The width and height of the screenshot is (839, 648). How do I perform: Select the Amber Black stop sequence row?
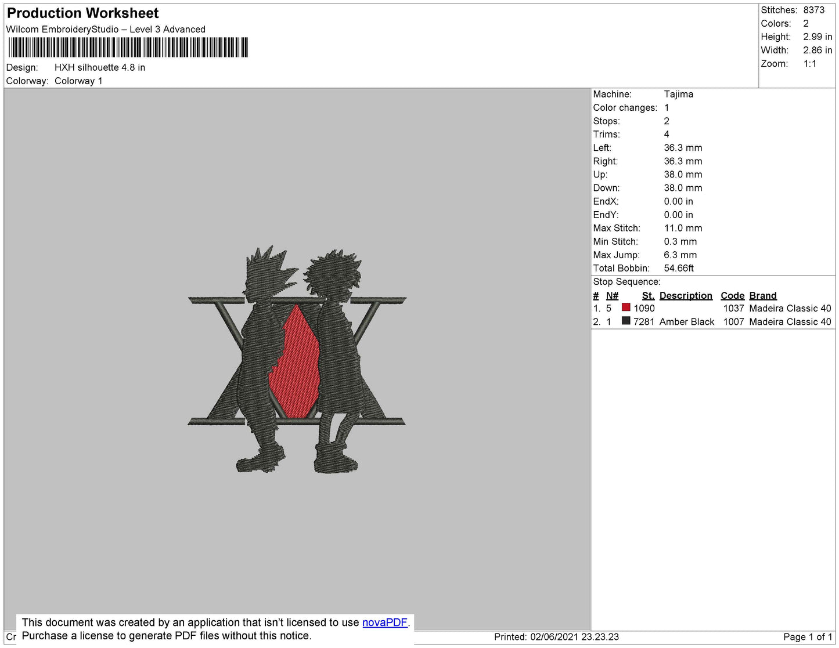[712, 321]
